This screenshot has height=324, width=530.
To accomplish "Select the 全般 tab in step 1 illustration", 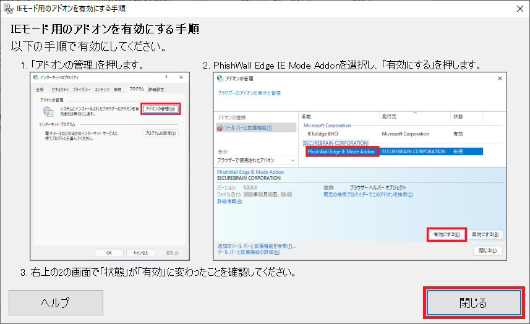I will pos(40,90).
